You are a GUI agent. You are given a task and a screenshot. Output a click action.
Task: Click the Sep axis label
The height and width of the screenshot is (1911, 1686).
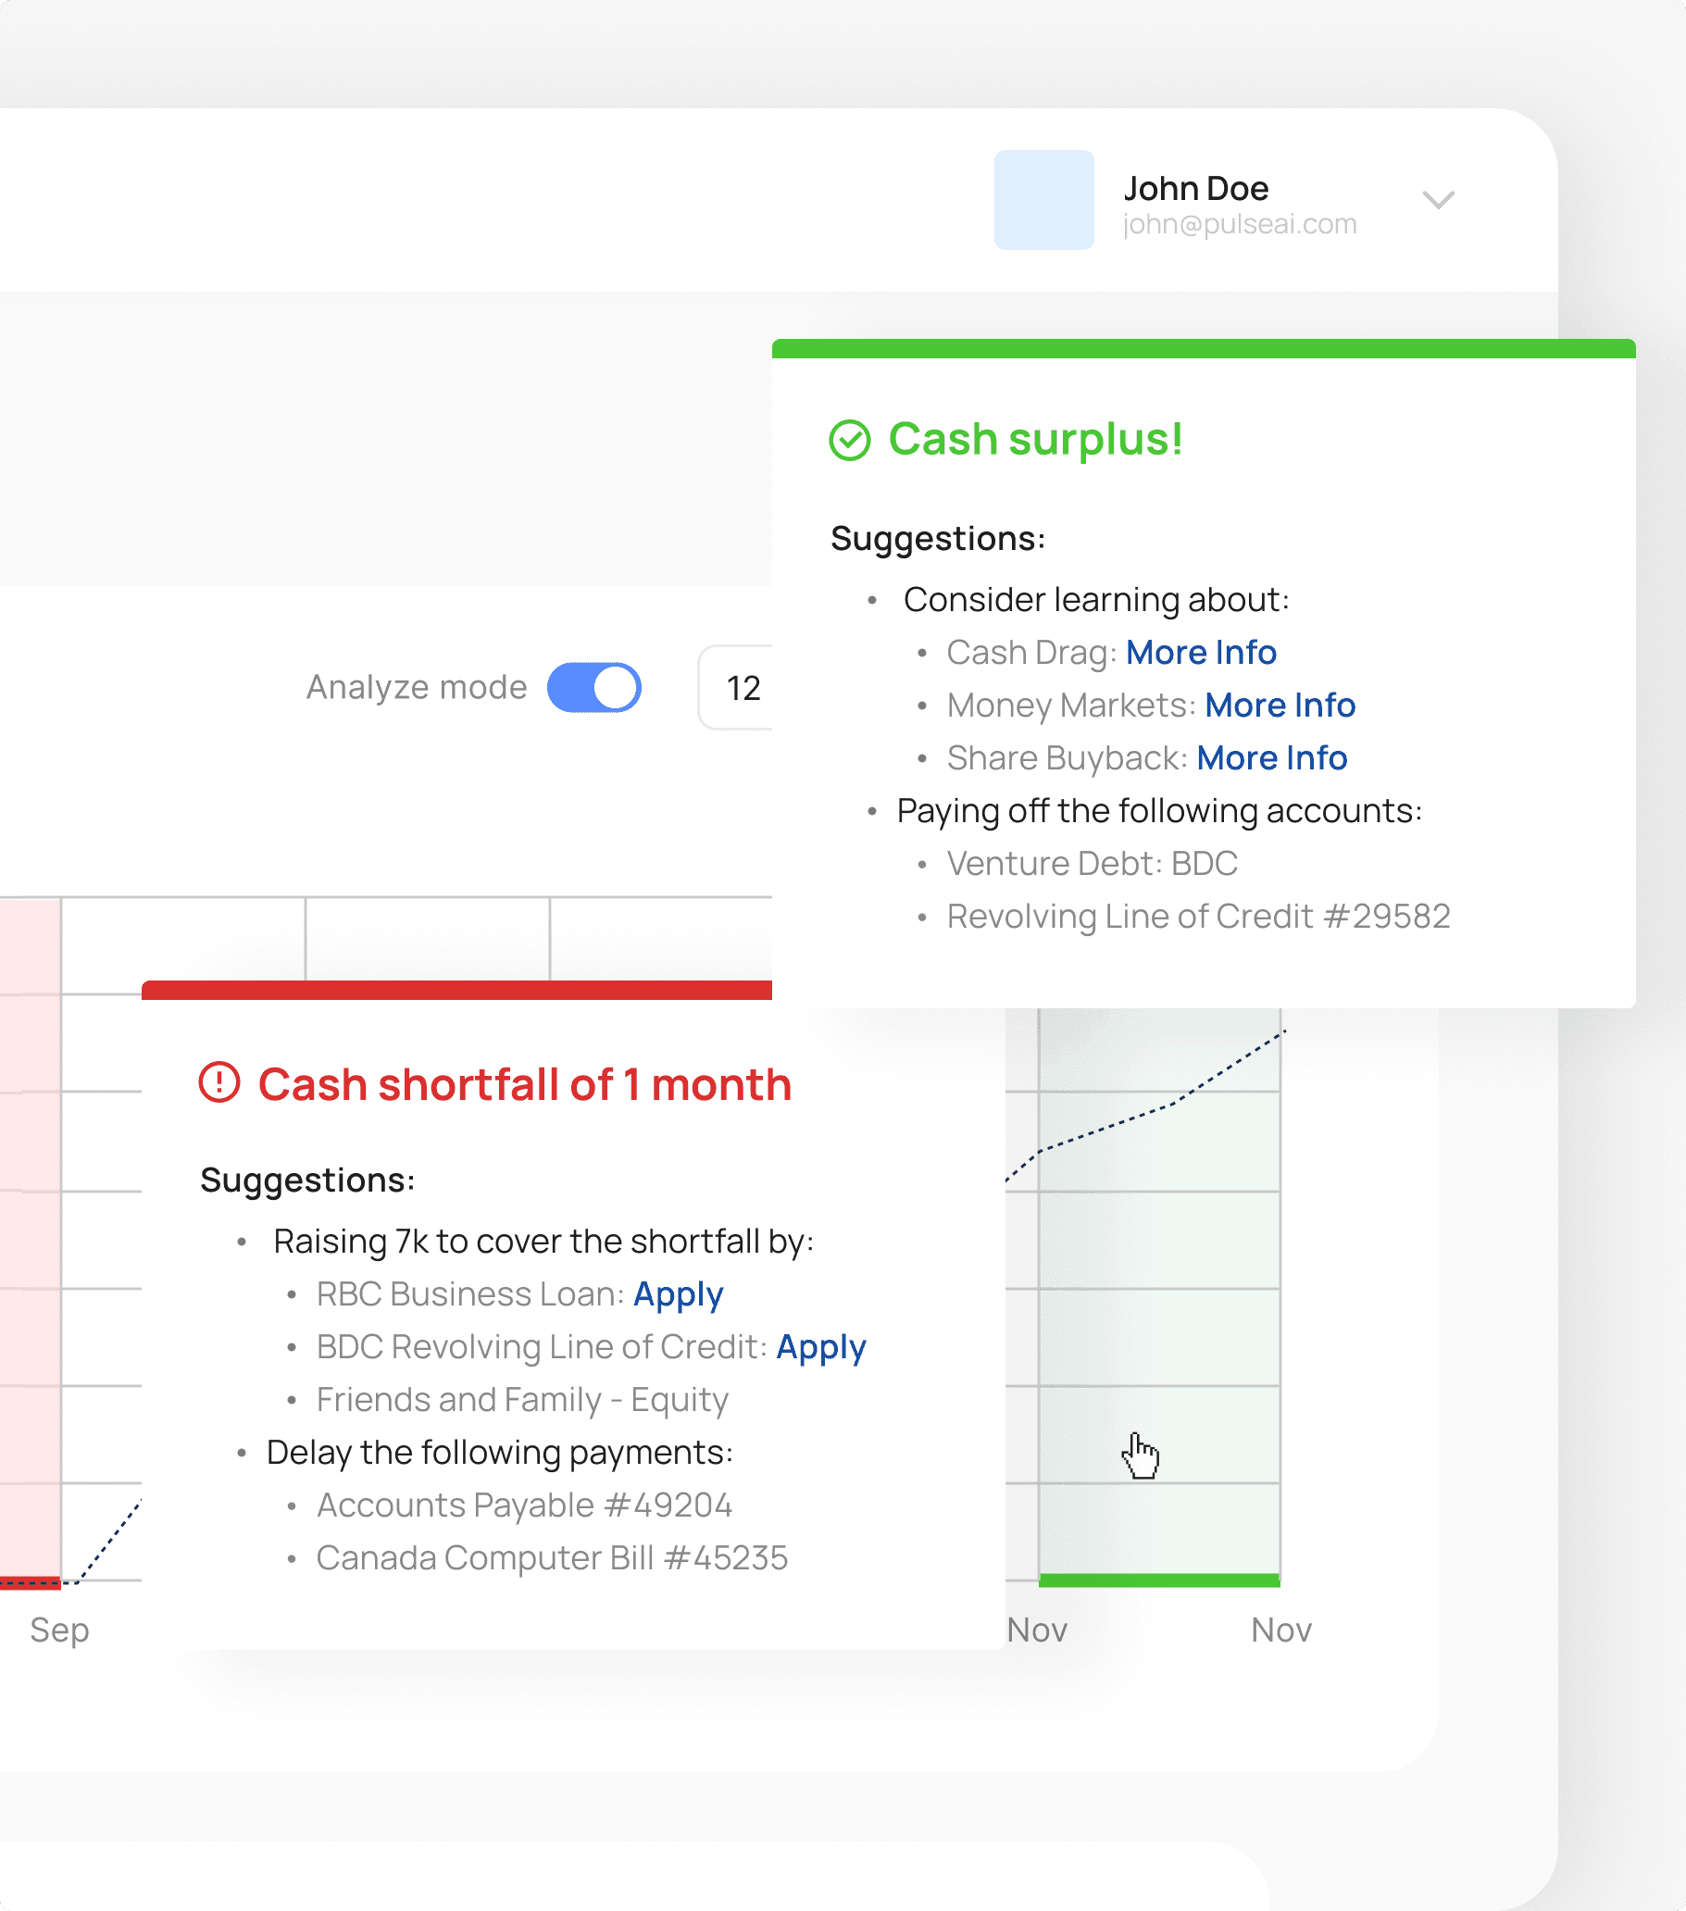[59, 1630]
